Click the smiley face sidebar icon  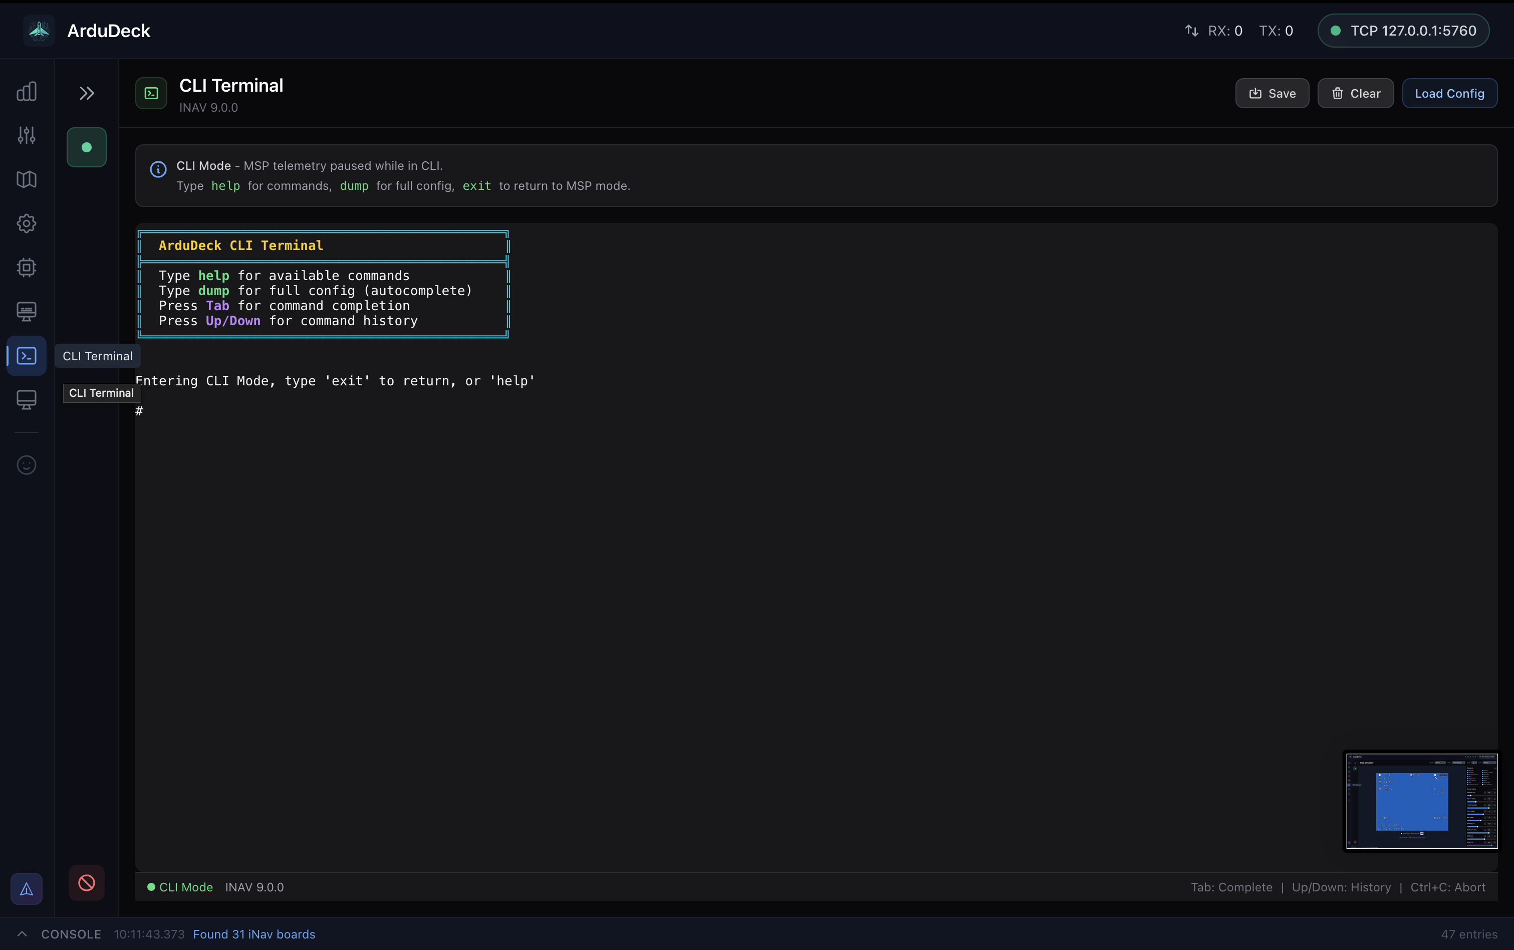point(27,465)
